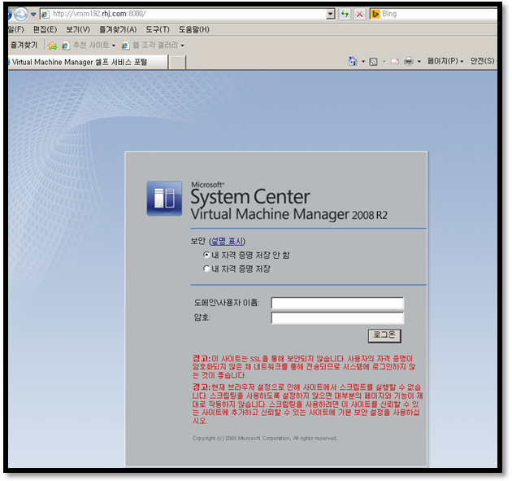The width and height of the screenshot is (512, 481).
Task: Select 내 자격 증명 저장 안 함 radio button
Action: coord(206,255)
